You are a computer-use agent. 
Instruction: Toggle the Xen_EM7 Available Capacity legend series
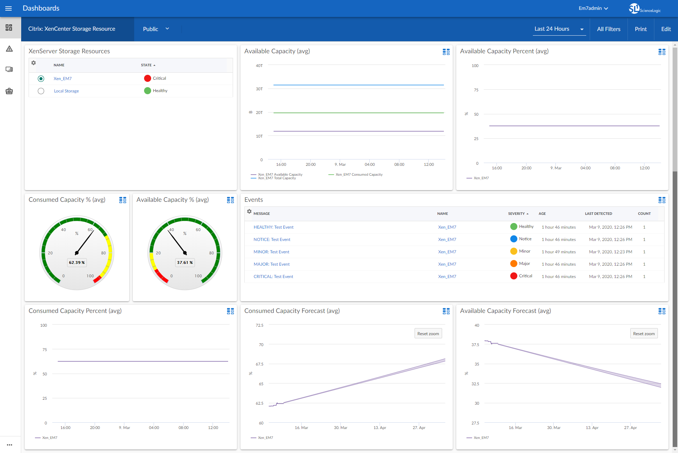click(276, 175)
